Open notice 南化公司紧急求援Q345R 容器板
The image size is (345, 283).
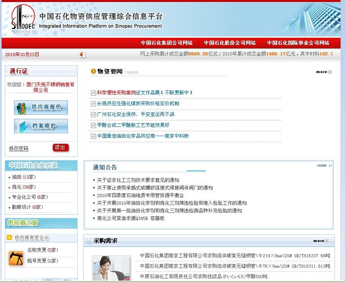pyautogui.click(x=131, y=218)
